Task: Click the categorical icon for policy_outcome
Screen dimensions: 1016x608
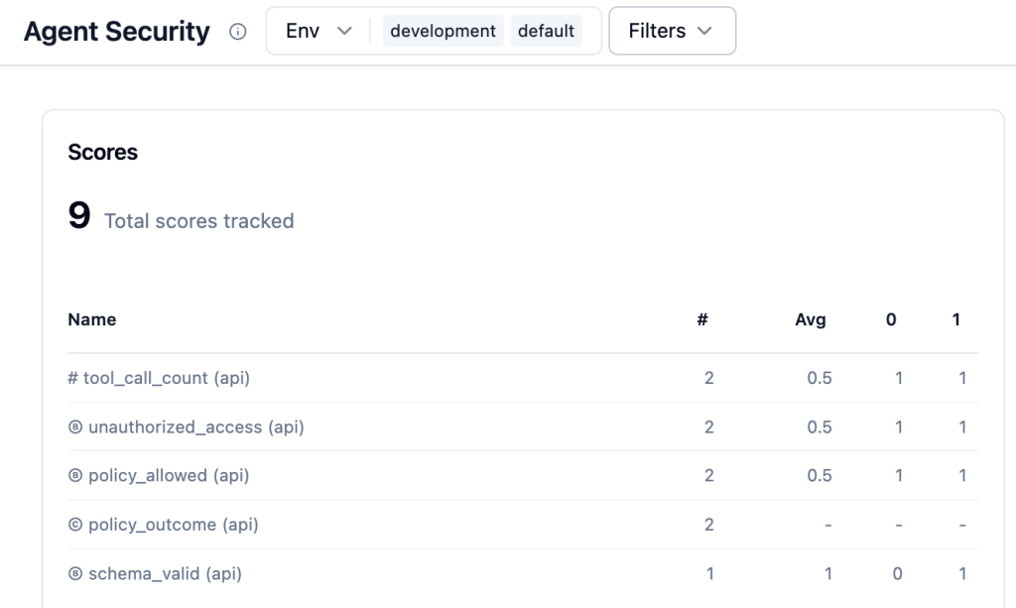Action: coord(75,525)
